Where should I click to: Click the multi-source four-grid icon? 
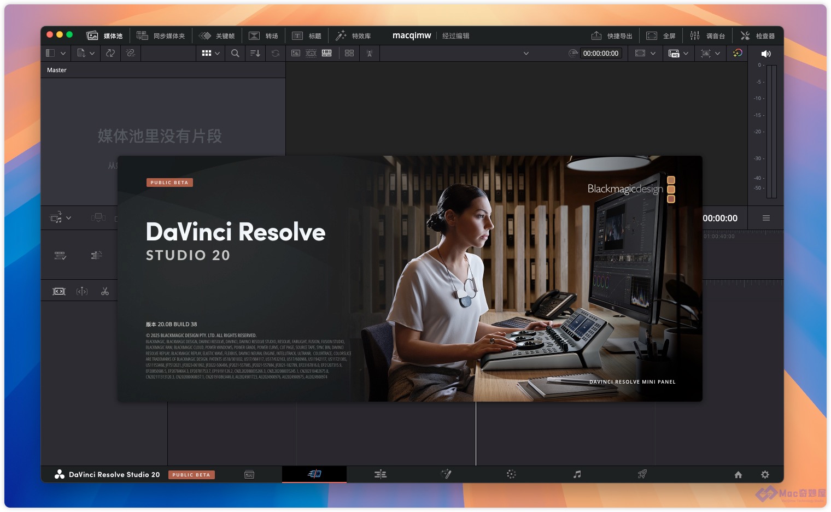(349, 53)
